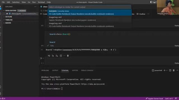Image resolution: width=179 pixels, height=100 pixels.
Task: Choose image/svg+xml Jupyter Notebook Renderer option
Action: [90, 19]
